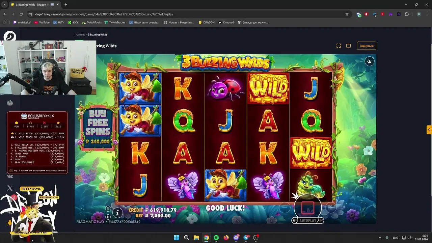Open the KICK bookmark
Viewport: 432px width, 243px height.
(x=73, y=23)
